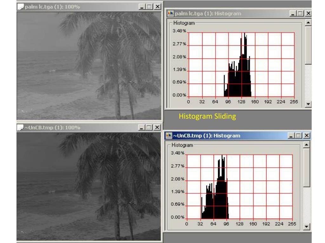Maximize the ~UnCB.tmp Histogram window
This screenshot has height=243, width=325.
pyautogui.click(x=298, y=135)
